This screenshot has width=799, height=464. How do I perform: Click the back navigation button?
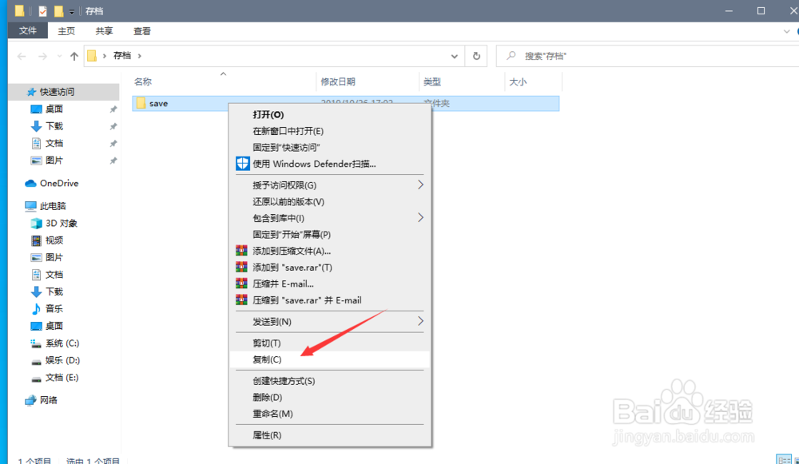pos(21,55)
